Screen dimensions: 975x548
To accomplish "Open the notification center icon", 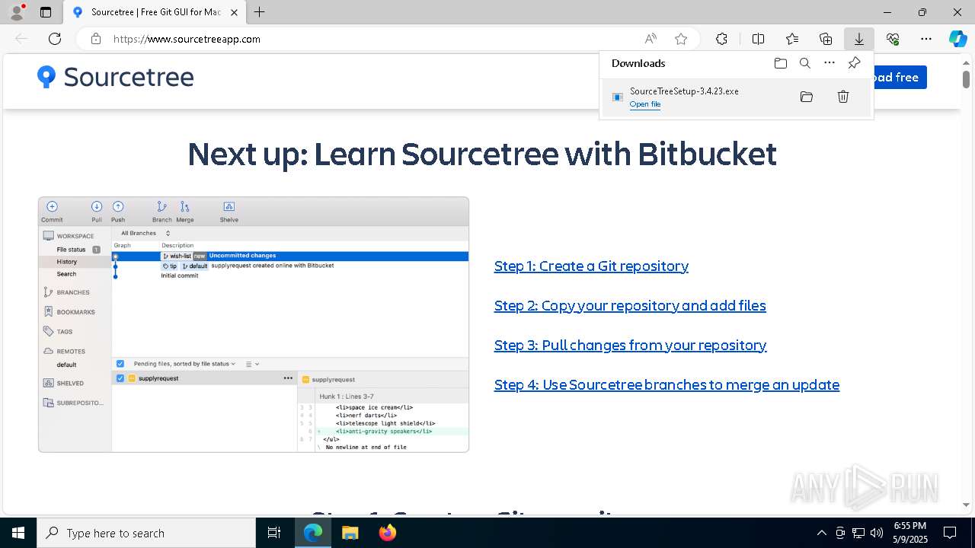I will tap(950, 533).
